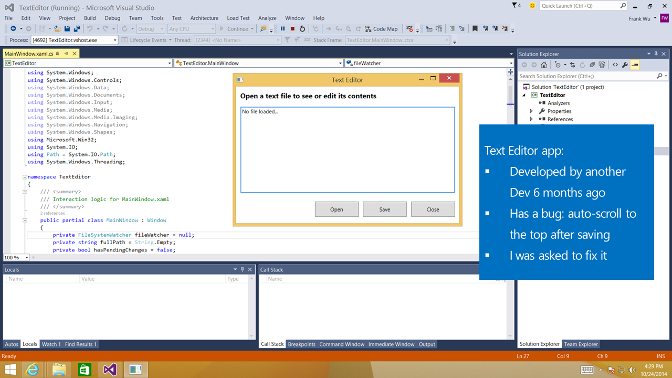Image resolution: width=672 pixels, height=378 pixels.
Task: Open the Architecture menu
Action: pos(204,18)
